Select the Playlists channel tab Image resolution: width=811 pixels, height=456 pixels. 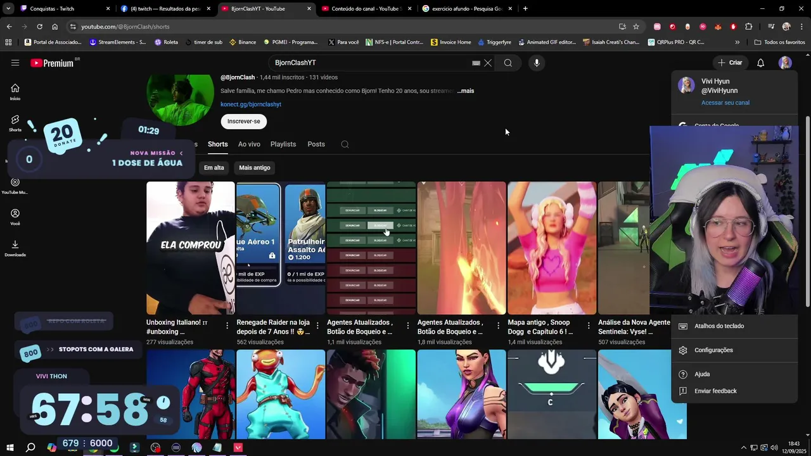[x=283, y=144]
